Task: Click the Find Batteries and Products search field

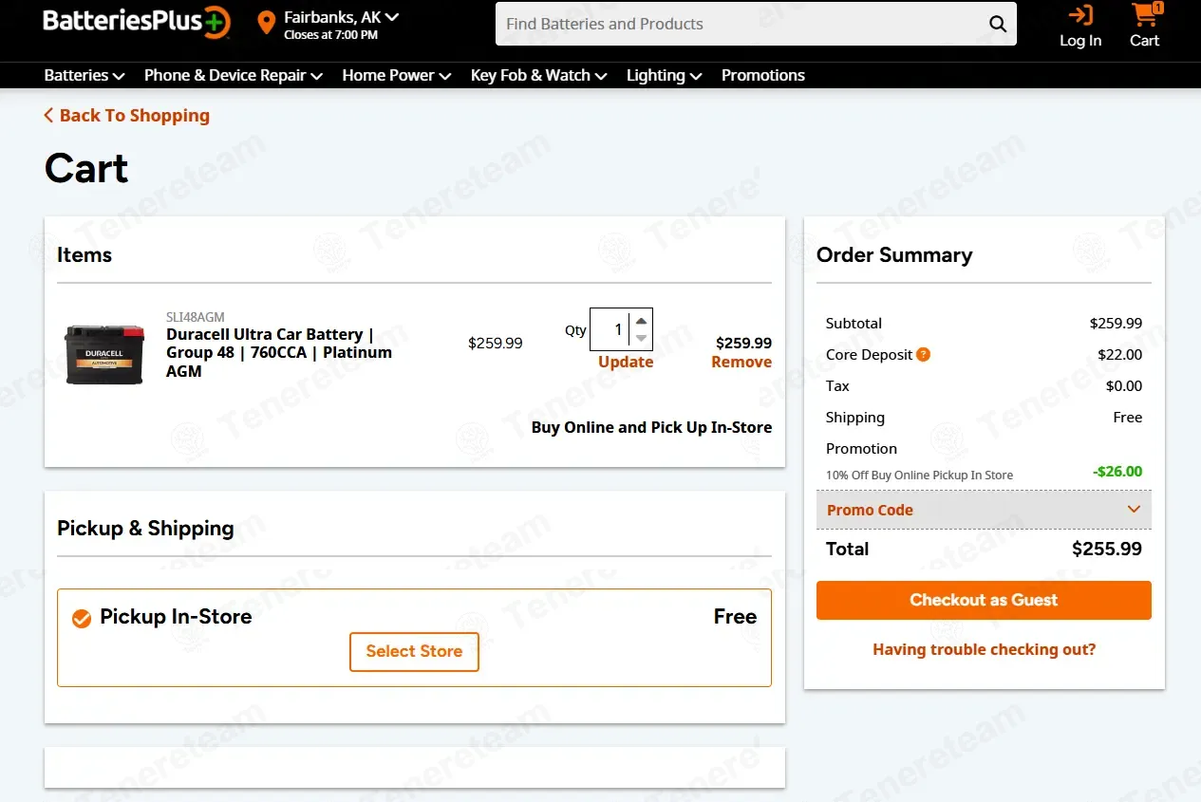Action: click(x=741, y=24)
